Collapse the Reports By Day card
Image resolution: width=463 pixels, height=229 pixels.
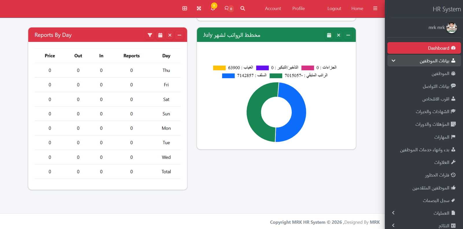tap(179, 35)
